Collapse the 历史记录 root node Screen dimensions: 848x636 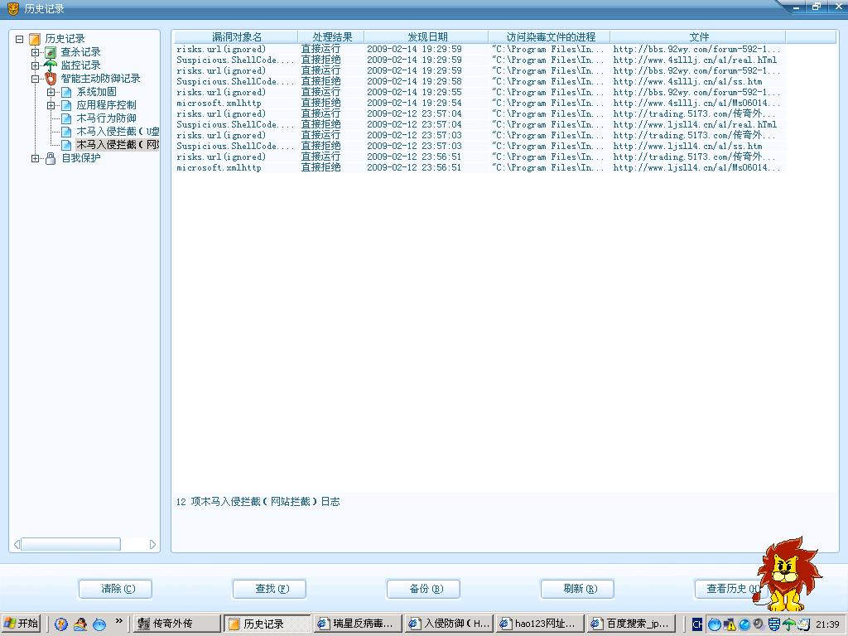click(x=20, y=39)
